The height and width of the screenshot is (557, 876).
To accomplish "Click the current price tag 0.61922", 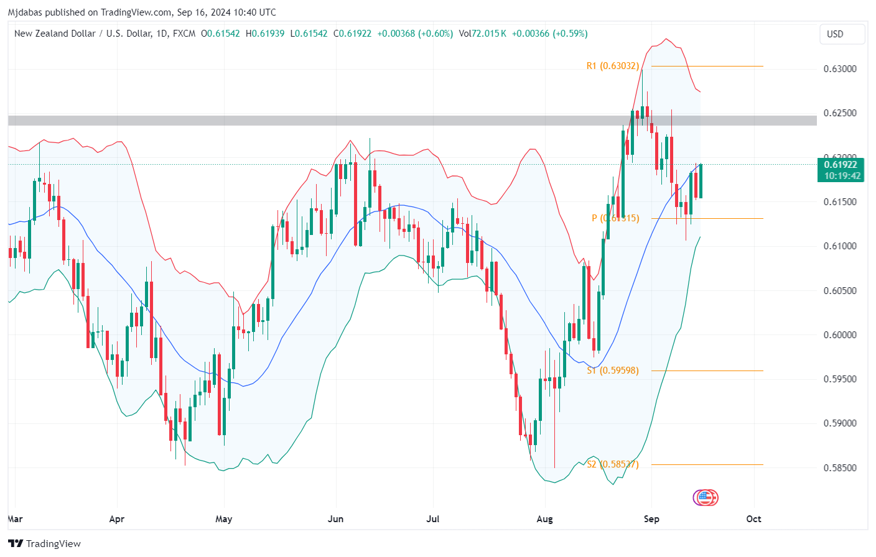I will point(841,165).
